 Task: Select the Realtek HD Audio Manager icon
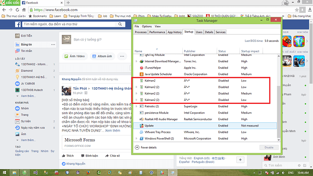click(142, 119)
